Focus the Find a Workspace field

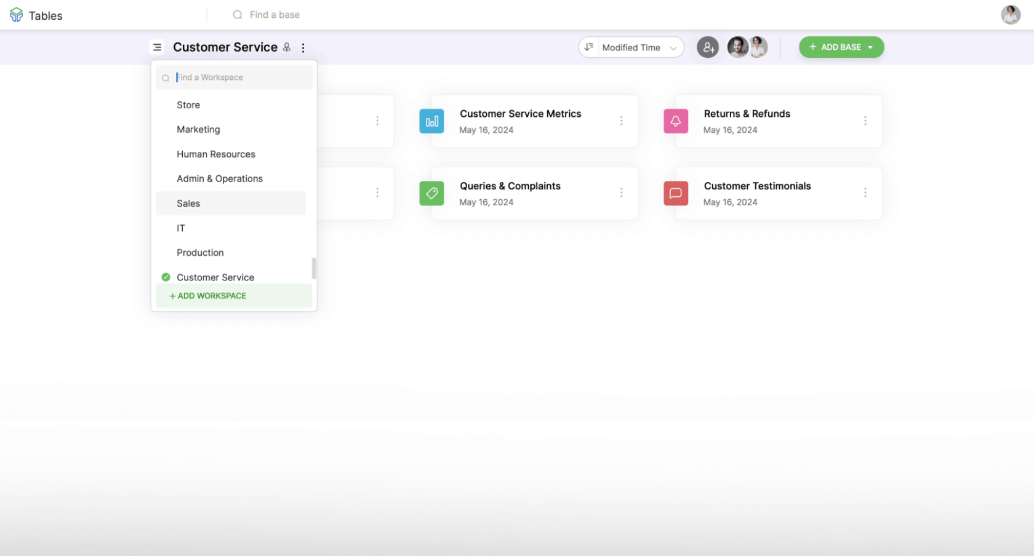234,77
